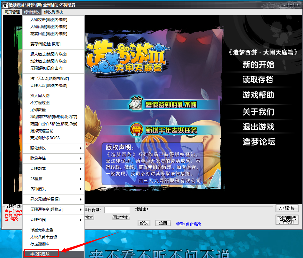Open 游戏帮助 in game menu
This screenshot has width=303, height=258.
point(258,95)
